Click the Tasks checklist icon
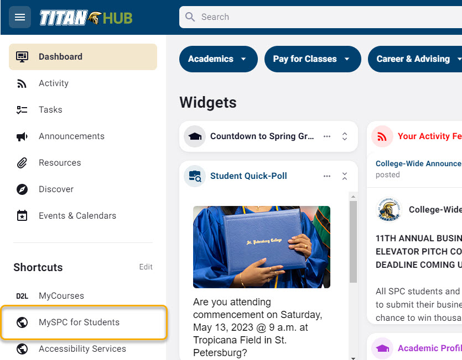Viewport: 462px width, 360px height. tap(22, 109)
